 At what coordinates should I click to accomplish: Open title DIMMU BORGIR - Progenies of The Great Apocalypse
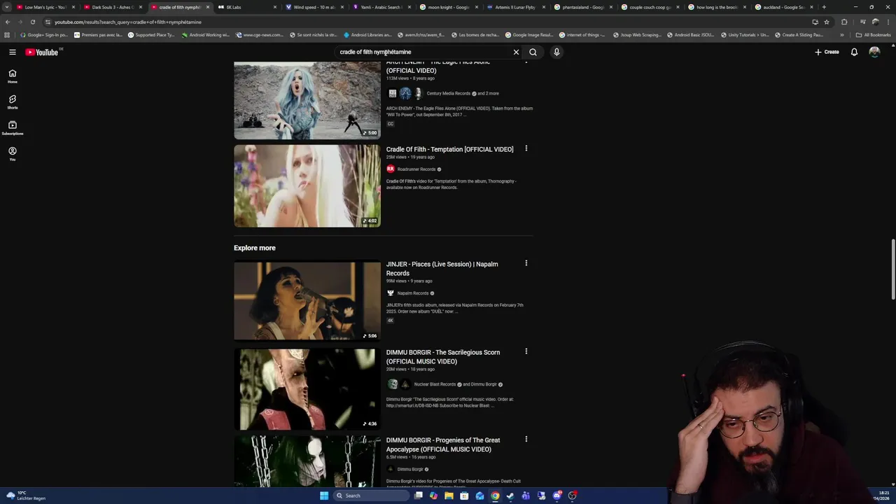click(x=443, y=444)
